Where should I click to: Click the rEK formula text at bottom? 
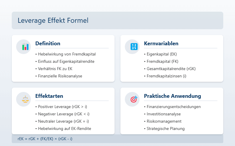[x=45, y=139]
